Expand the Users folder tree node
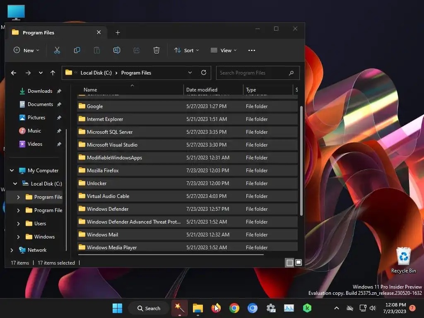Screen dimensions: 424x318 click(18, 224)
